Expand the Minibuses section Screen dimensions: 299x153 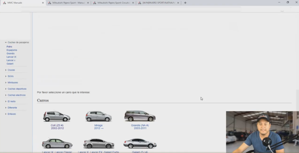[6, 82]
